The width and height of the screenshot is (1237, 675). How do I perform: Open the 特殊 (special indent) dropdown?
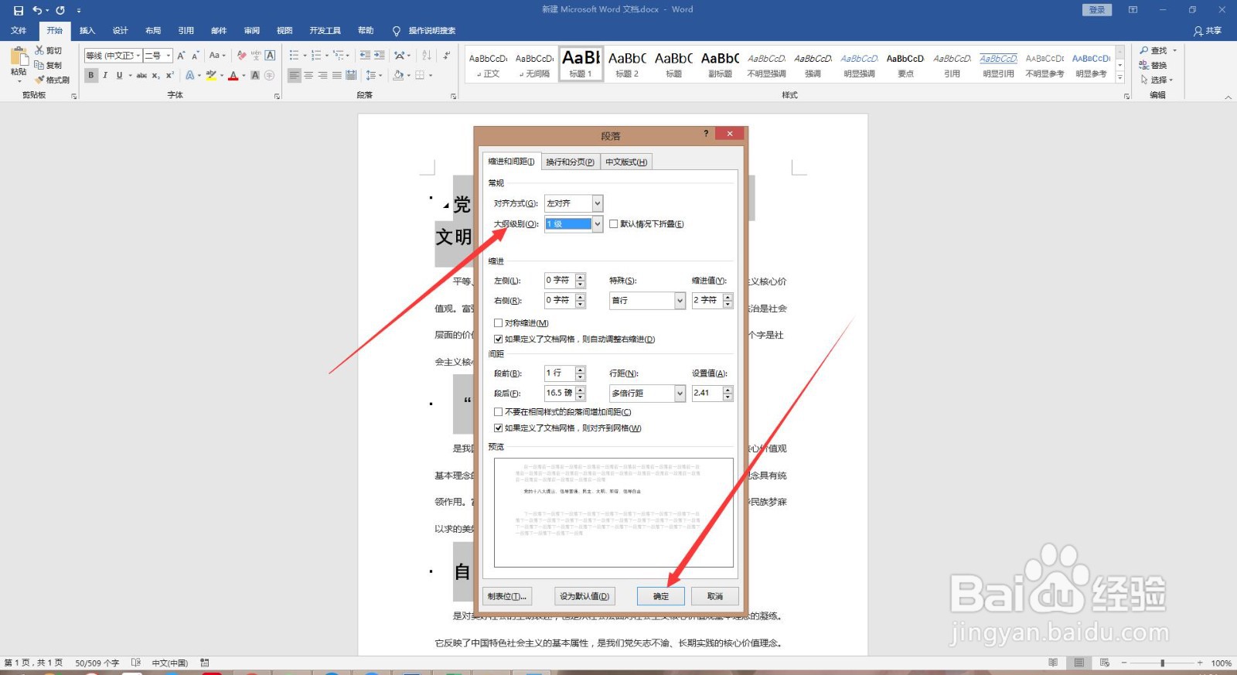[x=680, y=301]
